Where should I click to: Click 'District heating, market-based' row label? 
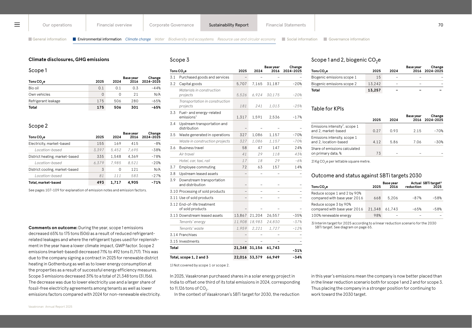click(54, 156)
